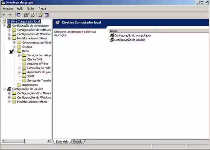Click the Back arrow toolbar icon
The image size is (210, 150).
pyautogui.click(x=4, y=15)
